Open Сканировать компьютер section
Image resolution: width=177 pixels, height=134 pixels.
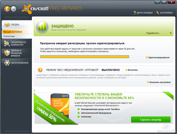point(17,43)
